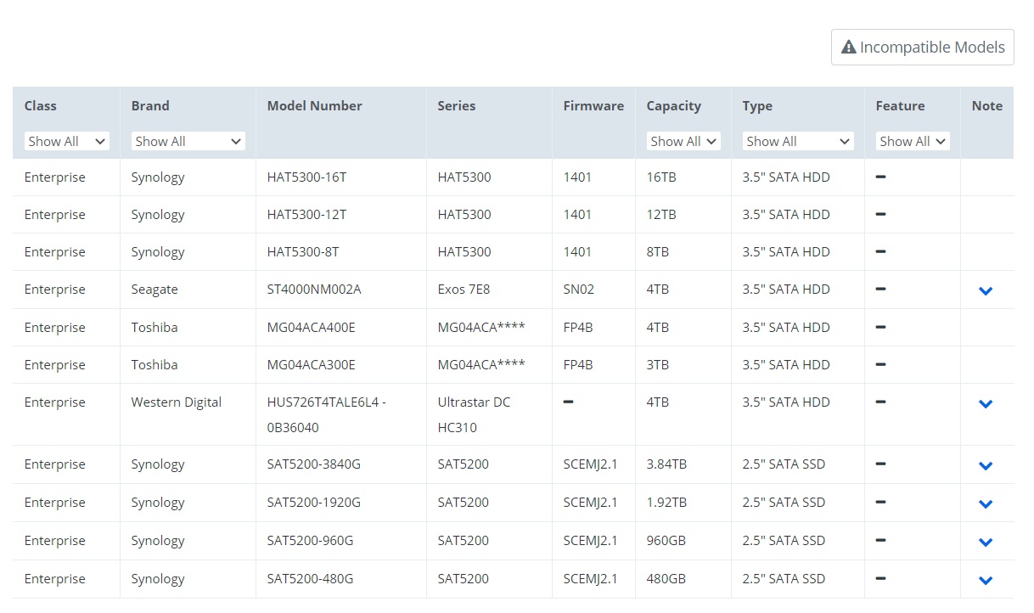Select model number HAT5300-8T
Viewport: 1034px width, 613px height.
303,252
